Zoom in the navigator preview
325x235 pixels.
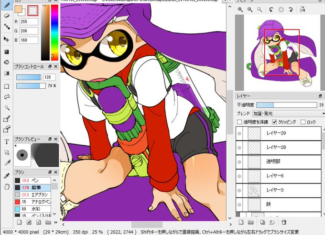pyautogui.click(x=240, y=10)
